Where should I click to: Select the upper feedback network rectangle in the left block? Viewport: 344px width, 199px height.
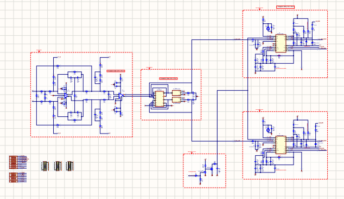tap(74, 75)
